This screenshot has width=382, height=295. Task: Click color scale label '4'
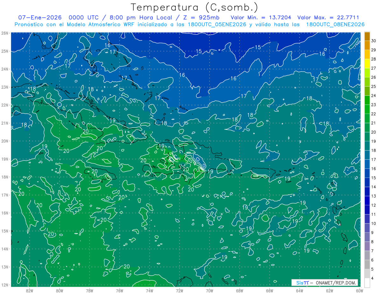[373, 278]
